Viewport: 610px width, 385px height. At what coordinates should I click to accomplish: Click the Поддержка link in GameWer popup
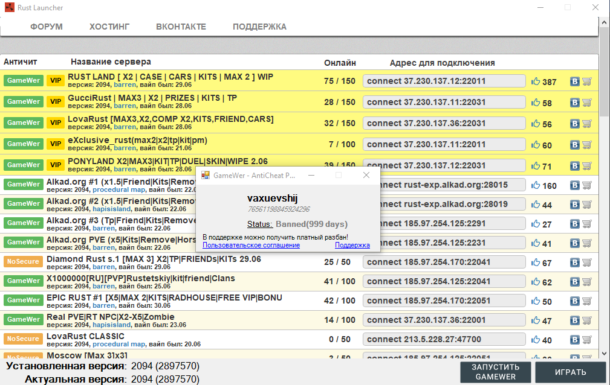point(352,245)
